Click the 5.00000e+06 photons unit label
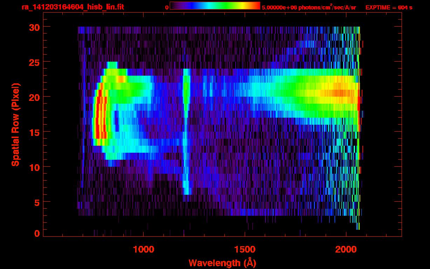430x269 pixels. pos(309,7)
